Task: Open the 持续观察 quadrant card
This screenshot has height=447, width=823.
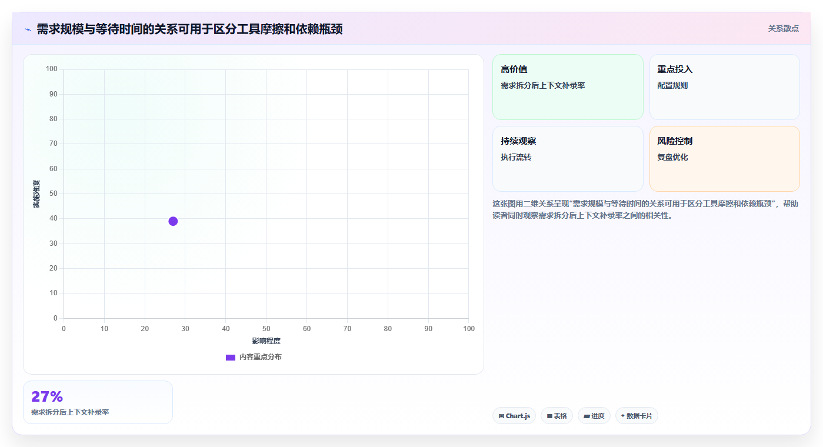Action: [568, 159]
